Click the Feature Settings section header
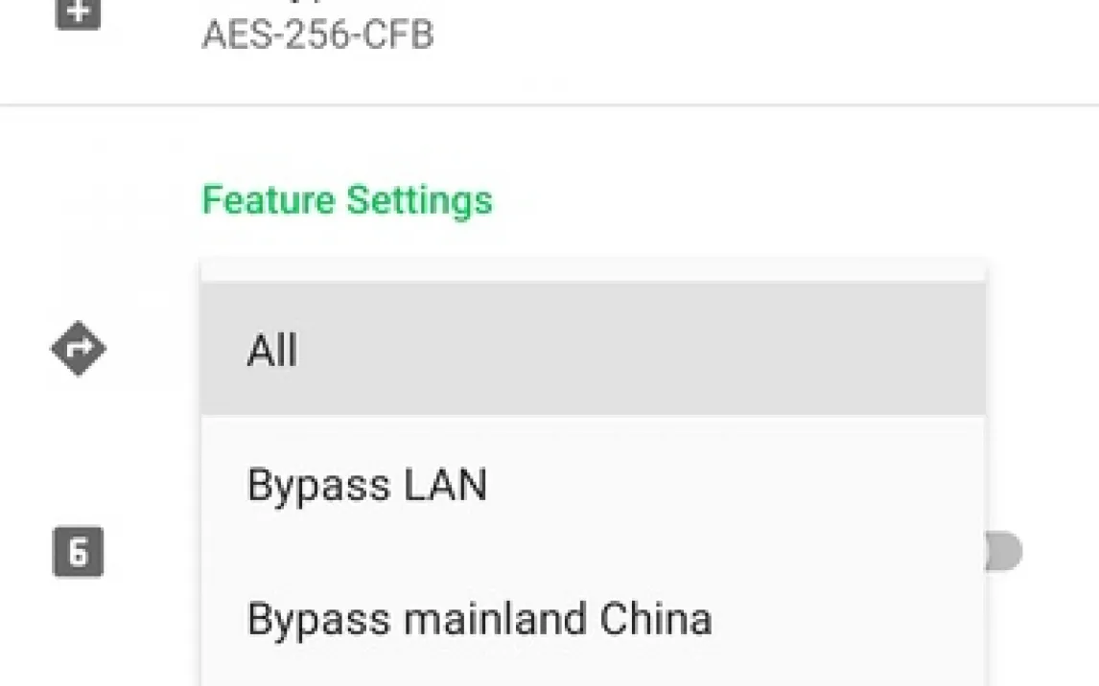The image size is (1099, 686). click(x=347, y=200)
